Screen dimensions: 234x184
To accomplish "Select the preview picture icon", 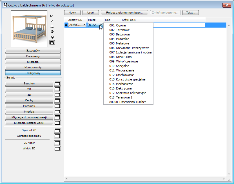I will pos(52,42).
